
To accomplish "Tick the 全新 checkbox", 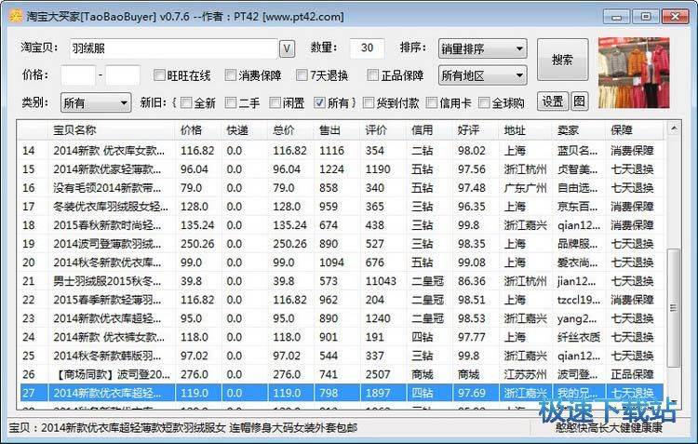I will (186, 102).
